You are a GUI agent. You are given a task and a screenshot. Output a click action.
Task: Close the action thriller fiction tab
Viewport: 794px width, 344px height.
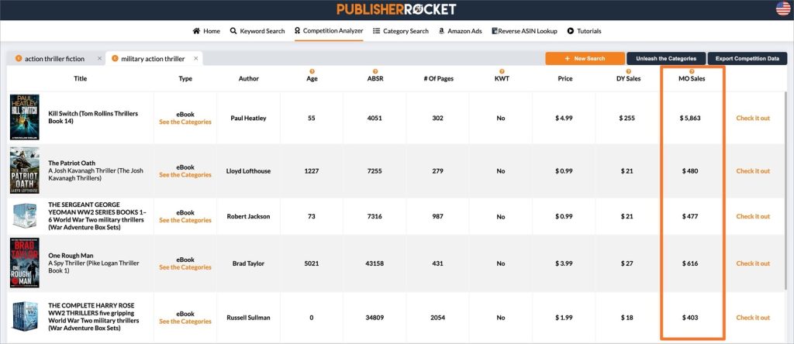pyautogui.click(x=99, y=59)
